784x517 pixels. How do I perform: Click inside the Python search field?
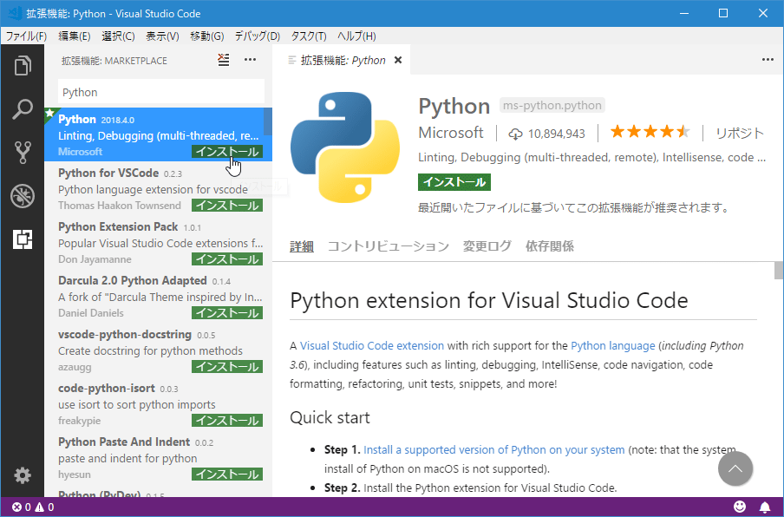point(160,91)
